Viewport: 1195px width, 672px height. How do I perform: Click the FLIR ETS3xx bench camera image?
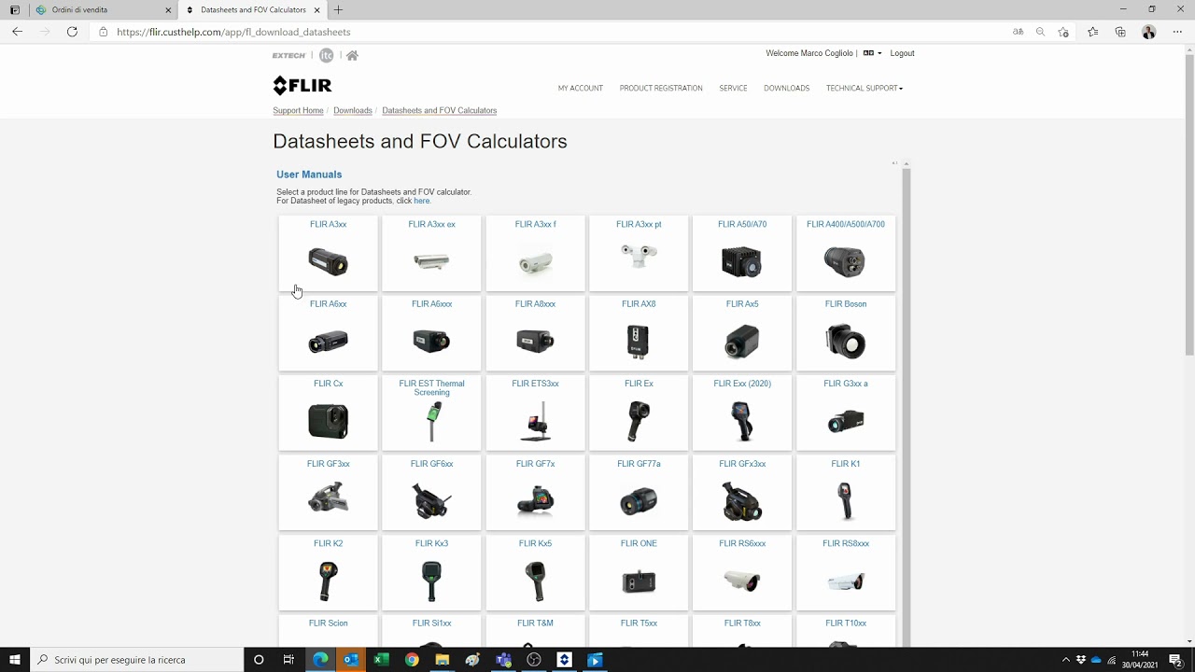pos(535,422)
